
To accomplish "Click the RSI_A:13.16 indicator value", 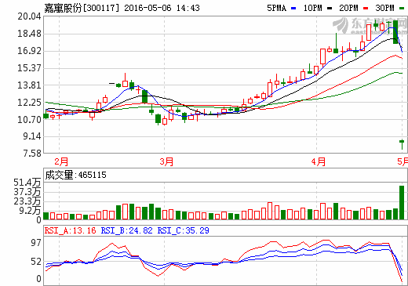I will click(71, 230).
